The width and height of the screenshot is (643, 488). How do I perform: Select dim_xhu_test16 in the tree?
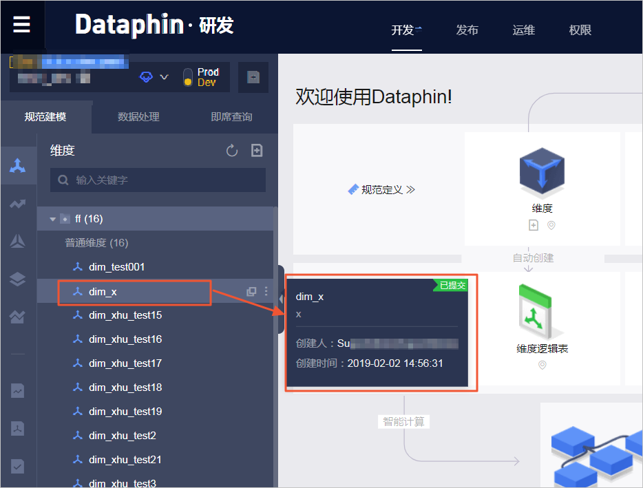coord(125,339)
